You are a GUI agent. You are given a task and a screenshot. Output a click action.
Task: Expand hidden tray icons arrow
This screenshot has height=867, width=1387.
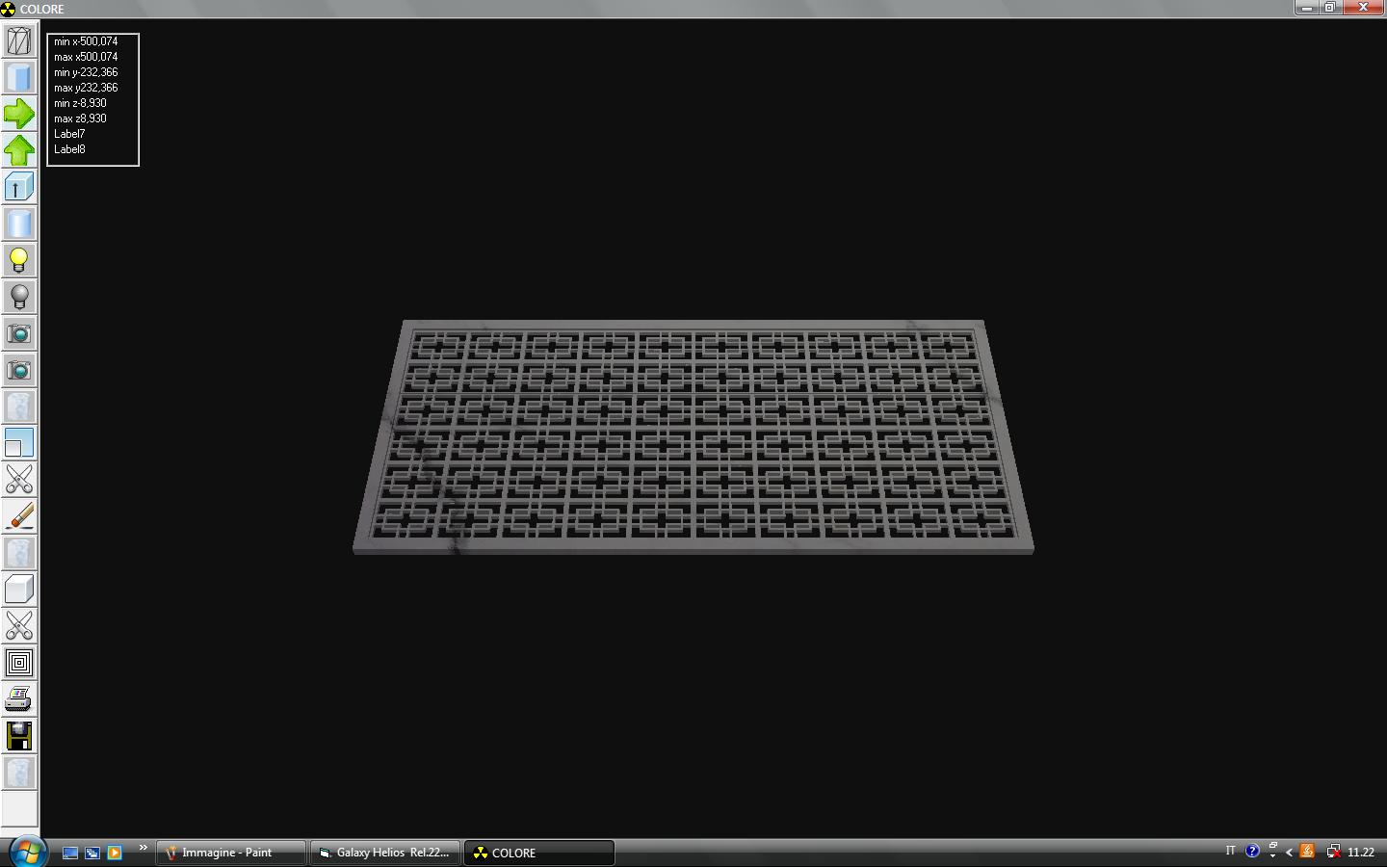click(x=1289, y=852)
